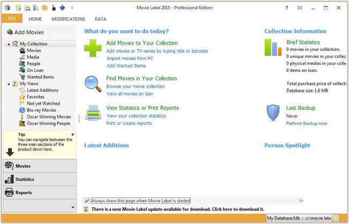Click the bar chart Brief Statistics icon
349x224 pixels.
(x=273, y=47)
